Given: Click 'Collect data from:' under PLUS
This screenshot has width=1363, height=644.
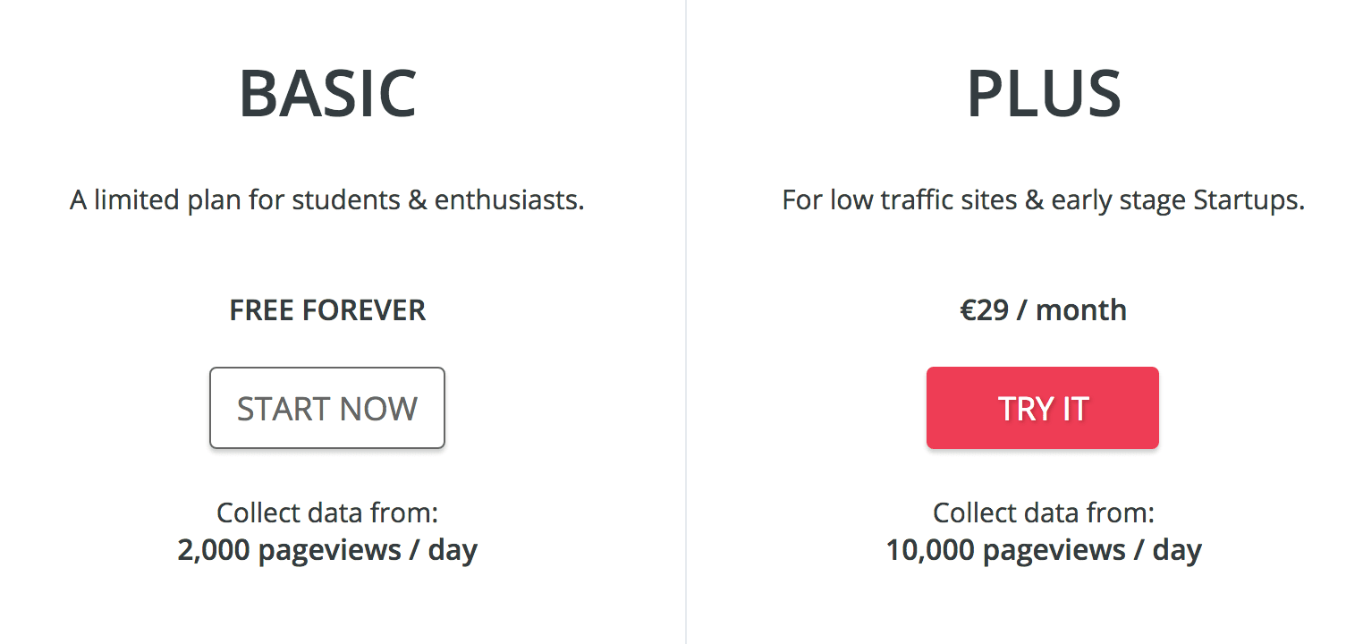Looking at the screenshot, I should [1044, 513].
